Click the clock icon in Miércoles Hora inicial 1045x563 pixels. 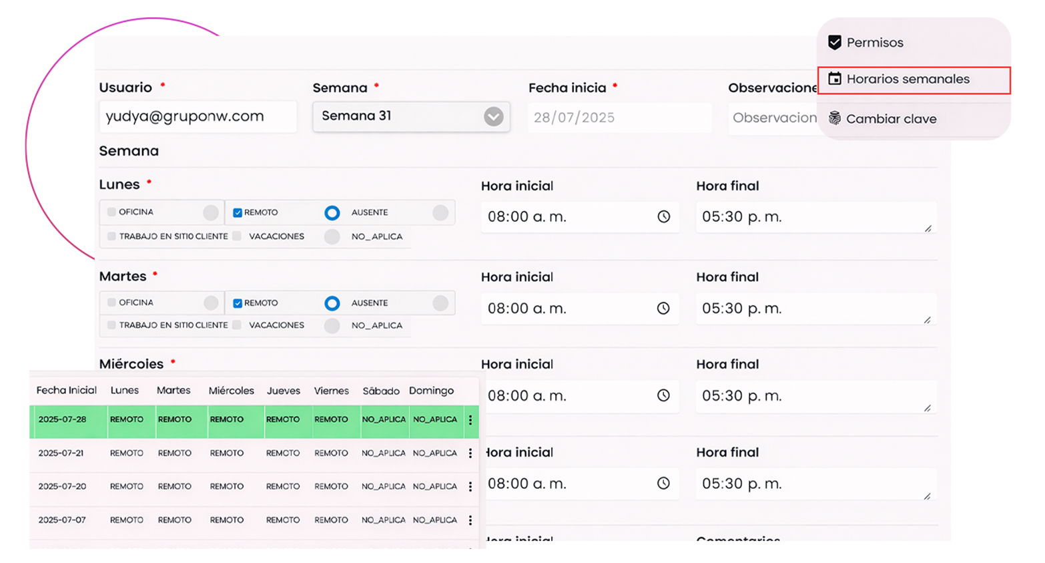tap(663, 395)
